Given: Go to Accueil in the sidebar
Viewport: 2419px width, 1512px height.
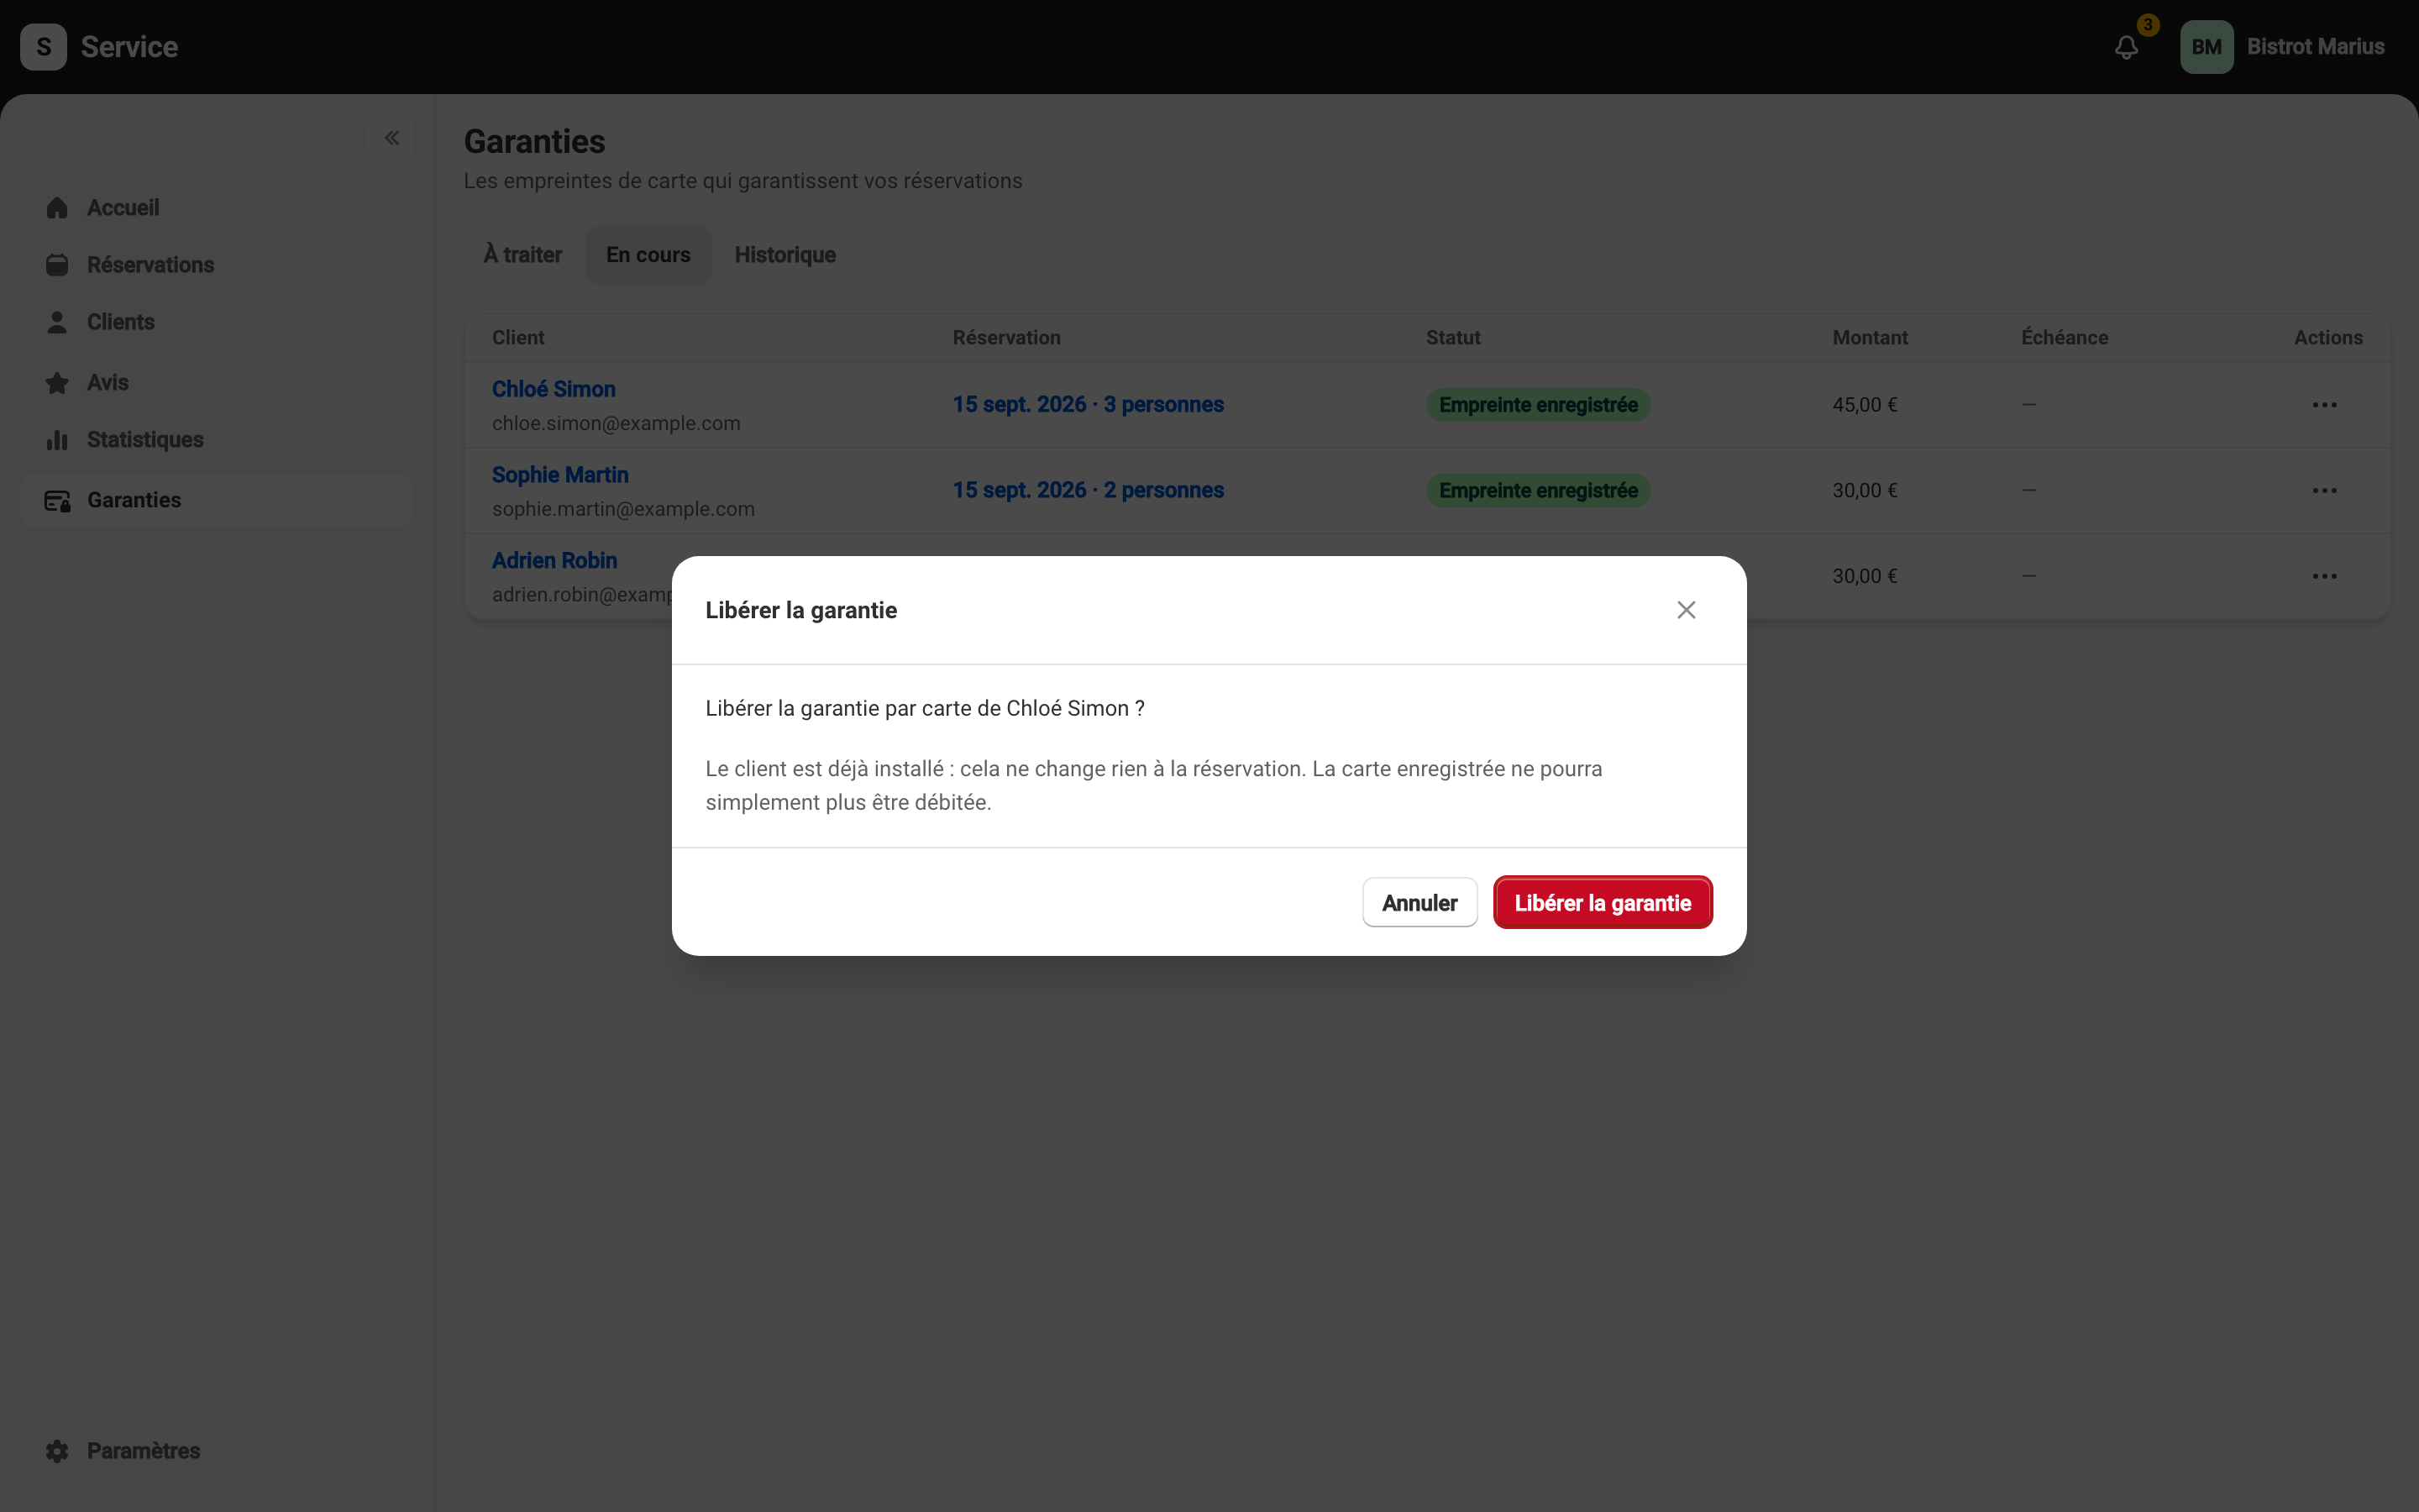Looking at the screenshot, I should (217, 208).
